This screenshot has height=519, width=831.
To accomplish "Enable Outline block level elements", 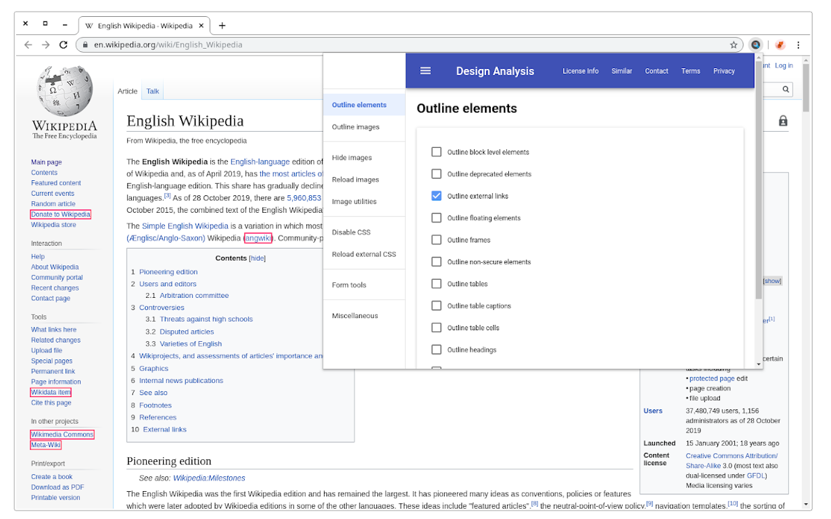I will click(436, 152).
